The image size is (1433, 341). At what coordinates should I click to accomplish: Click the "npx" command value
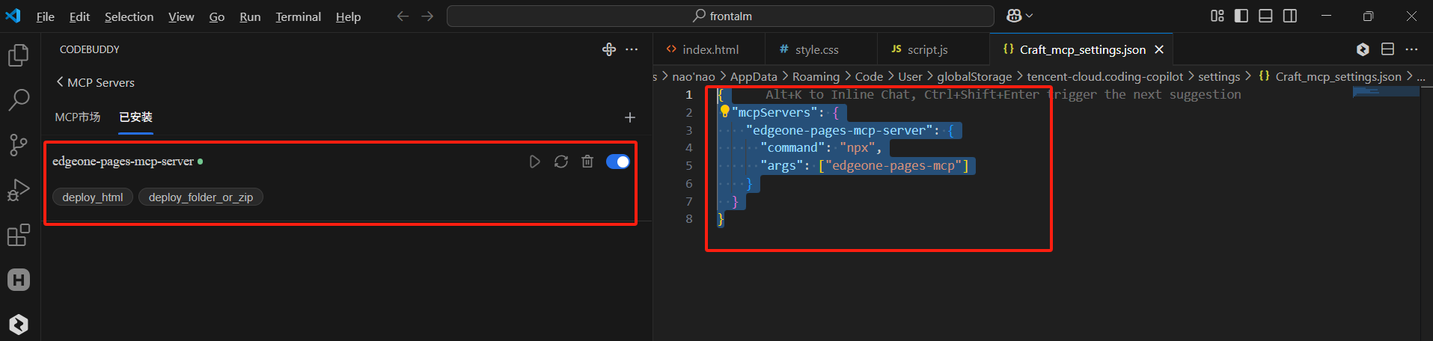pos(858,147)
